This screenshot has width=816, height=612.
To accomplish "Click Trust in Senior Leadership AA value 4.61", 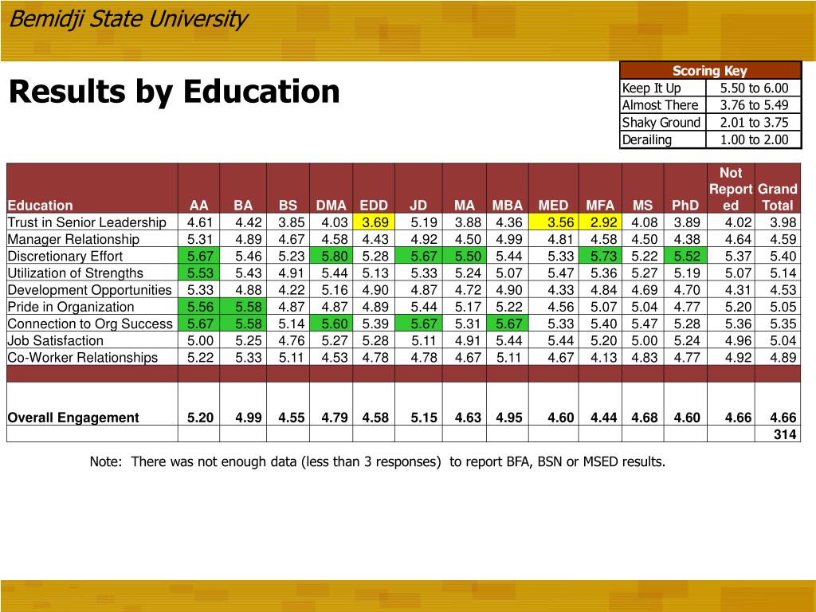I will click(200, 222).
